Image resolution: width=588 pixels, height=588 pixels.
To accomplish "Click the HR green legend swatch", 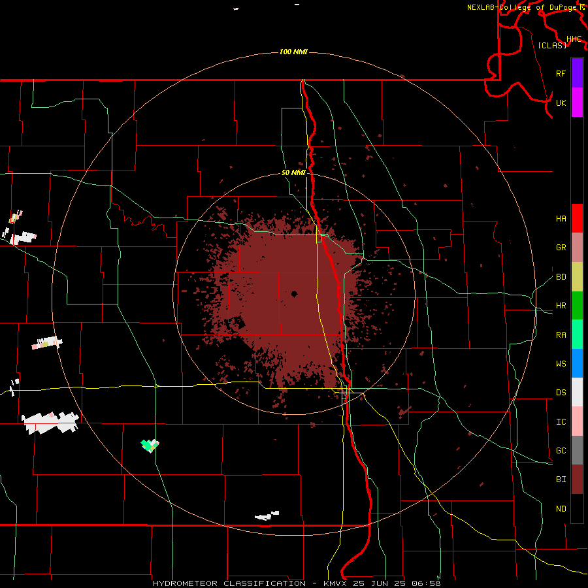I will click(577, 306).
